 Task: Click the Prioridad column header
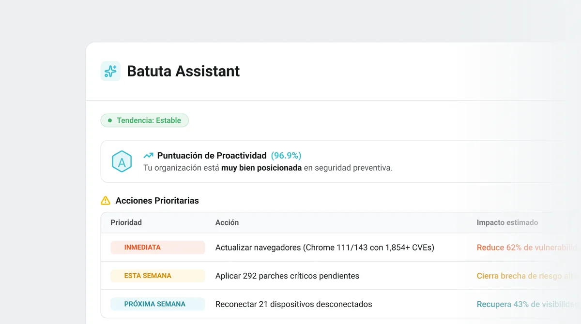point(126,222)
